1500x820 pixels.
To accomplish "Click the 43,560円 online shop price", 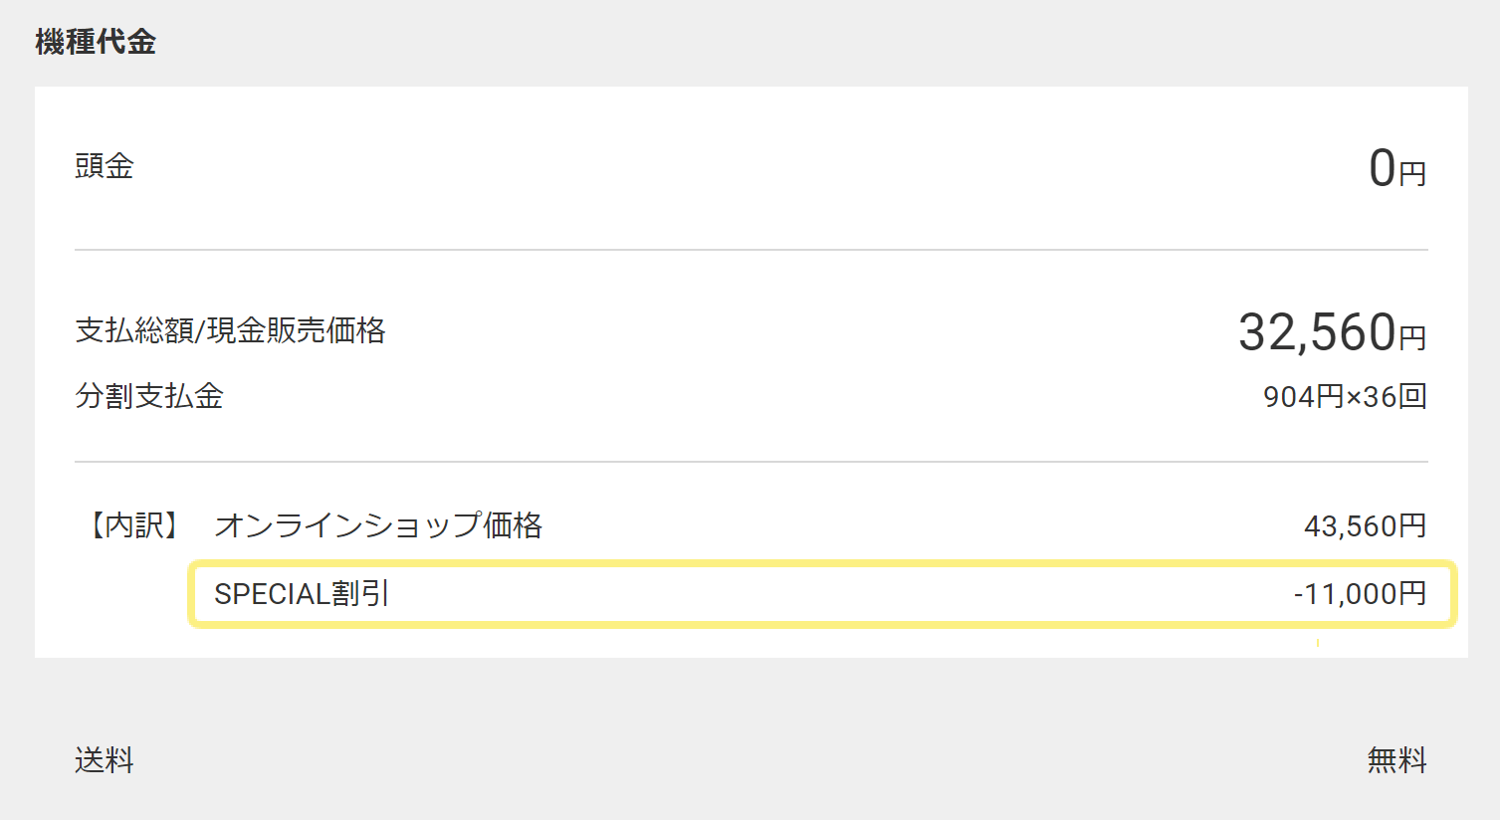I will pyautogui.click(x=1366, y=525).
